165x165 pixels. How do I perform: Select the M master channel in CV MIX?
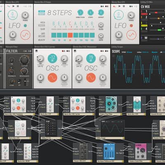coord(146,38)
